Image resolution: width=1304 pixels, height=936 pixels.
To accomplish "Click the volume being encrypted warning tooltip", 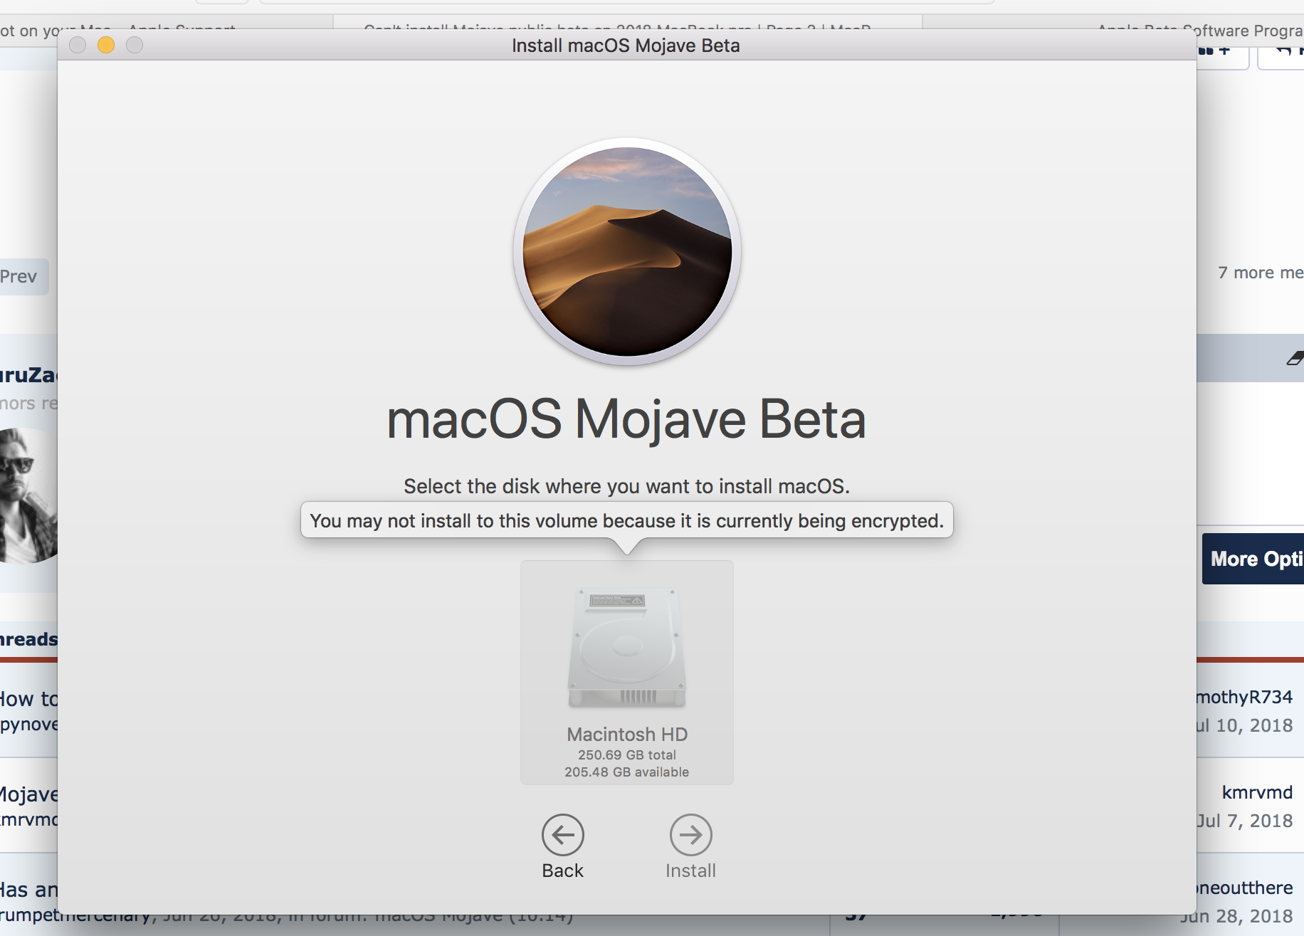I will pyautogui.click(x=626, y=521).
